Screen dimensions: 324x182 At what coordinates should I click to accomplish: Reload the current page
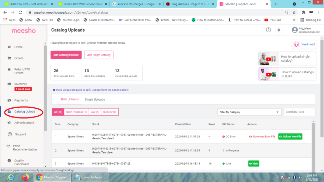click(x=20, y=12)
